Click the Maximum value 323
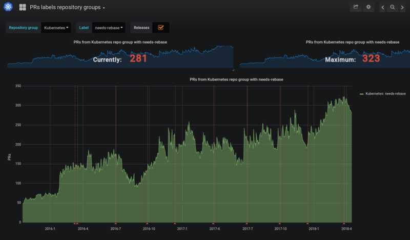The width and height of the screenshot is (410, 240). [371, 58]
